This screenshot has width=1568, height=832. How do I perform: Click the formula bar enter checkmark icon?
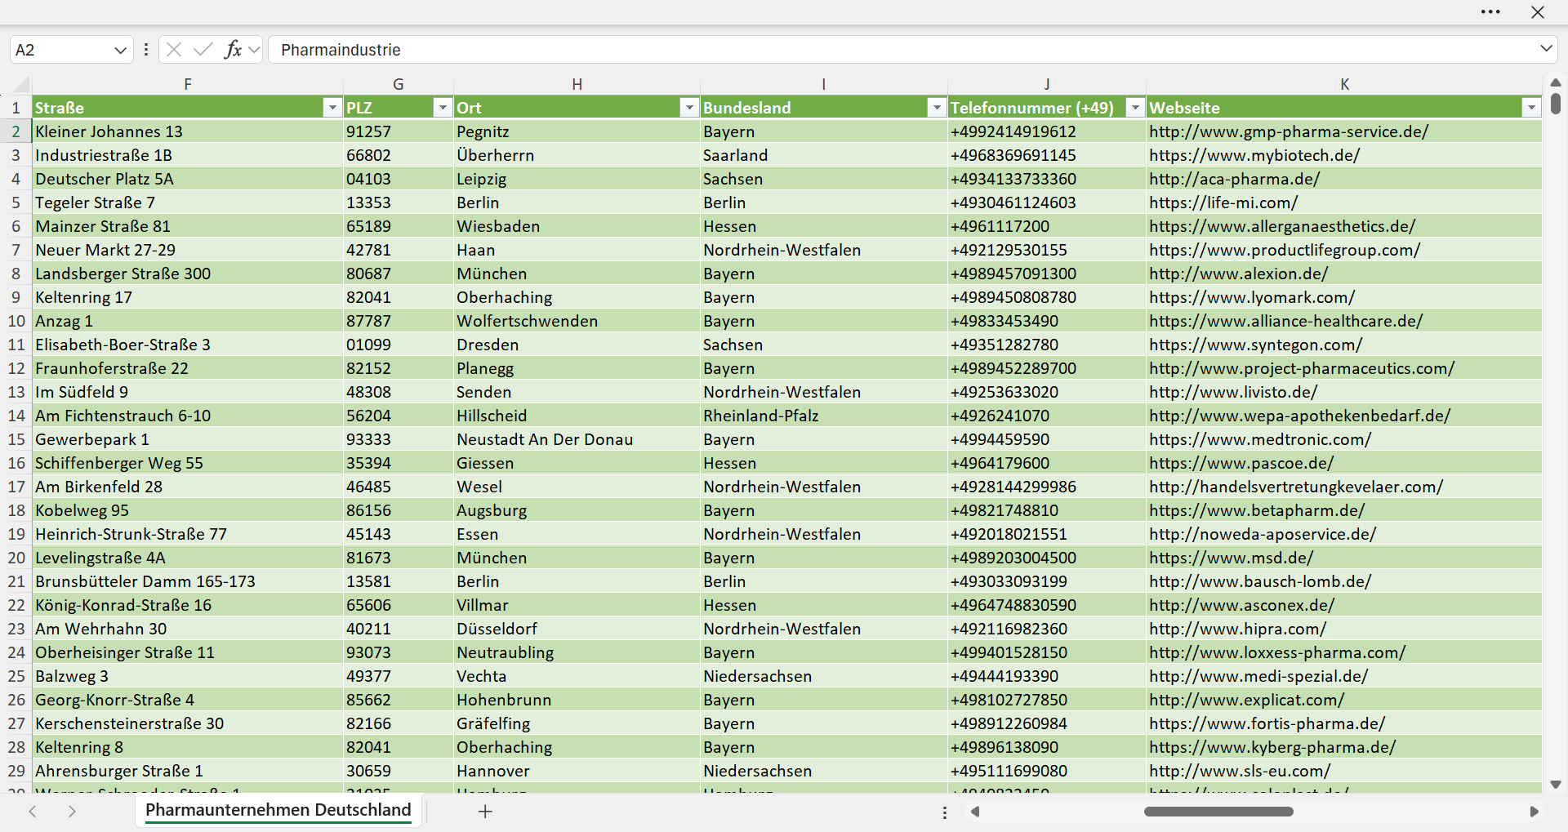click(203, 50)
